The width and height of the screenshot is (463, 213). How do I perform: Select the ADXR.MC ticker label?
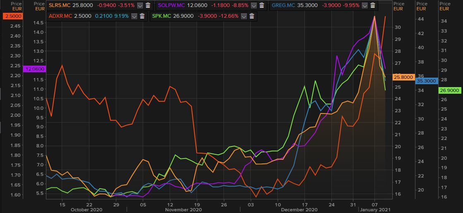60,16
